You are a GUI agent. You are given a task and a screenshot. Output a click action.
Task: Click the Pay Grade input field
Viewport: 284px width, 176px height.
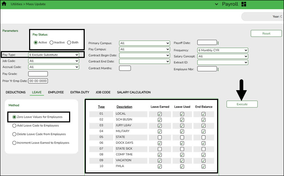38,74
